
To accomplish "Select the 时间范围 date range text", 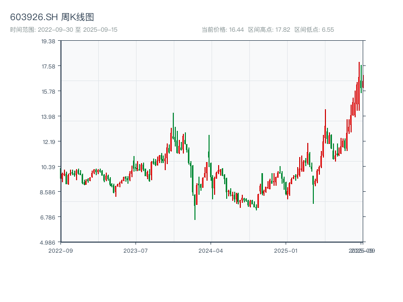I will pyautogui.click(x=63, y=30).
